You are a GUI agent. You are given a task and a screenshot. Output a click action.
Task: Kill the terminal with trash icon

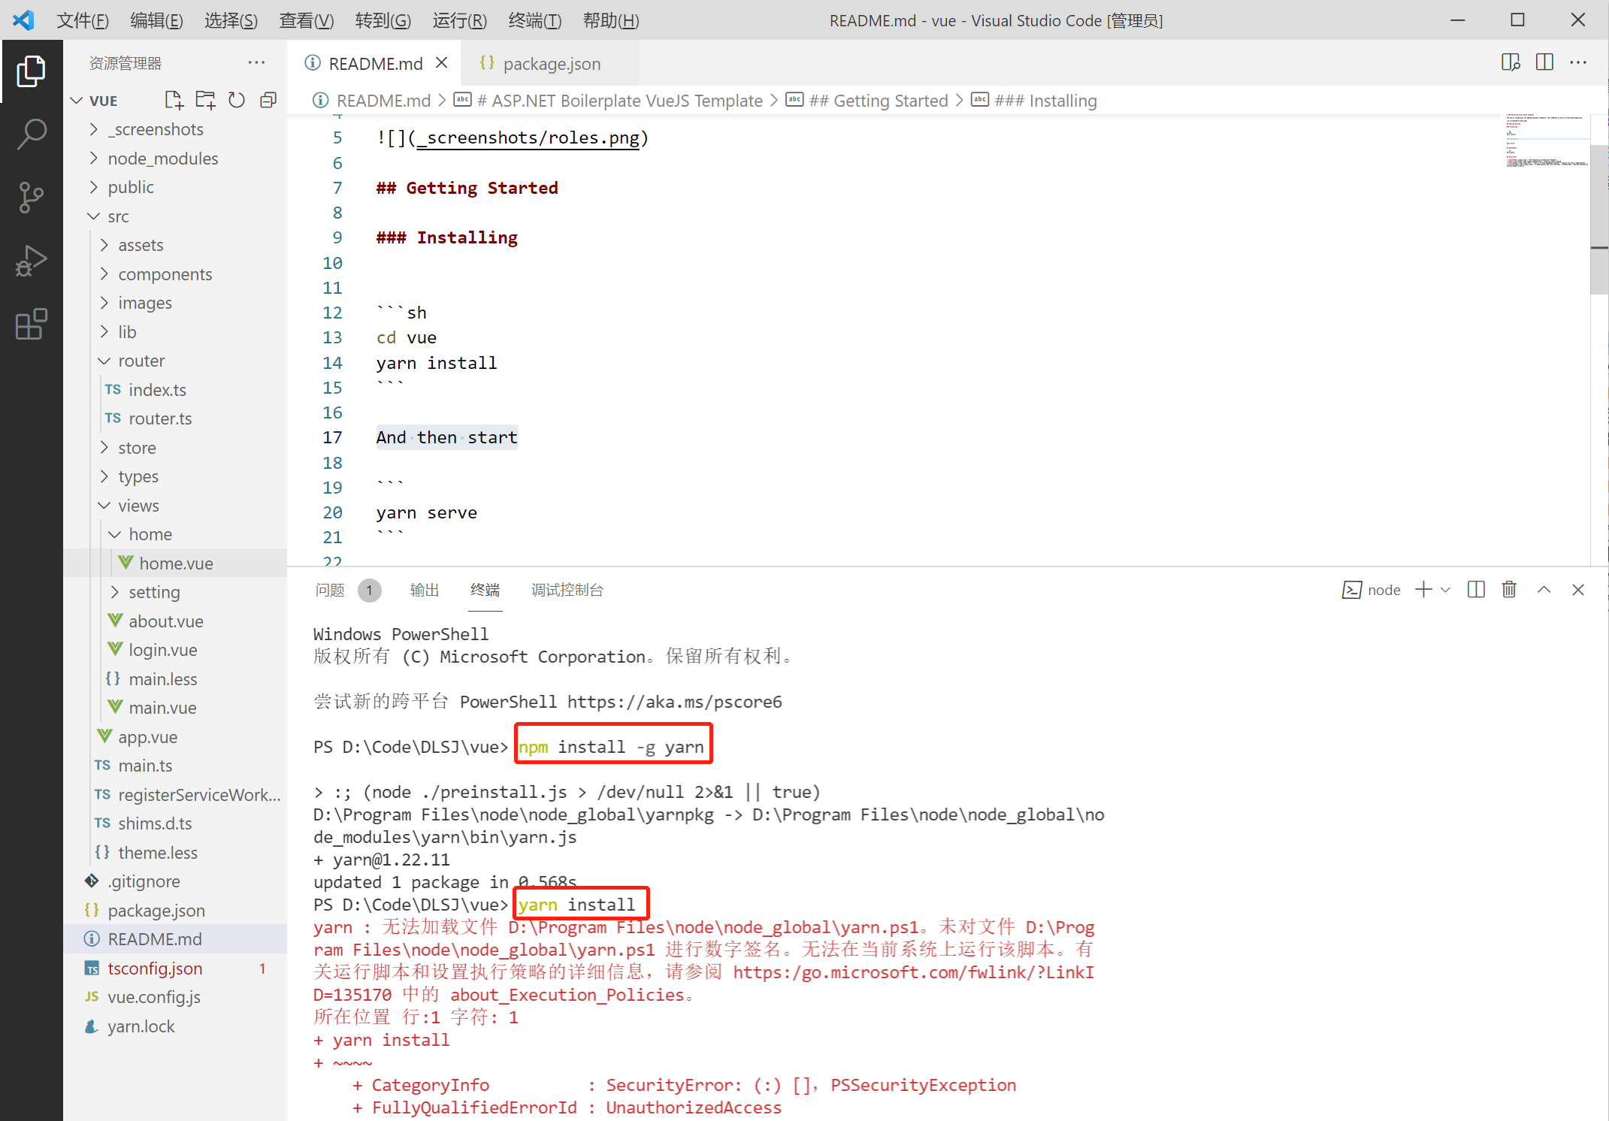click(1509, 590)
